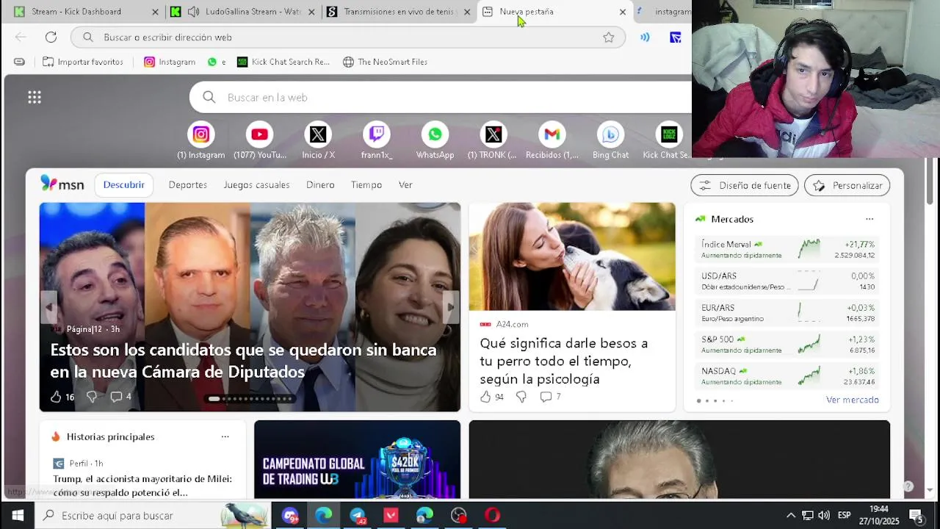The image size is (940, 529).
Task: Go to previous carousel story arrow
Action: [49, 306]
